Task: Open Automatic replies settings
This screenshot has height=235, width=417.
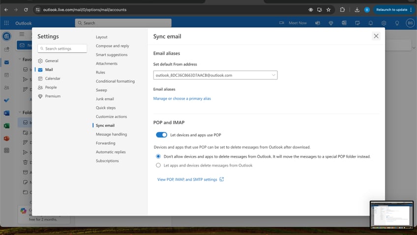Action: pyautogui.click(x=111, y=152)
